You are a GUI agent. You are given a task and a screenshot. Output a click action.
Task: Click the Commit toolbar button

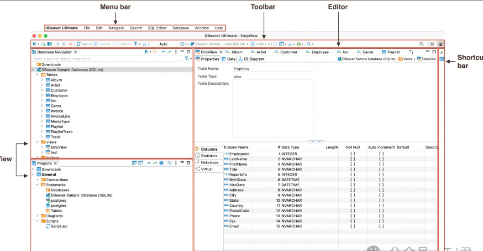(102, 44)
